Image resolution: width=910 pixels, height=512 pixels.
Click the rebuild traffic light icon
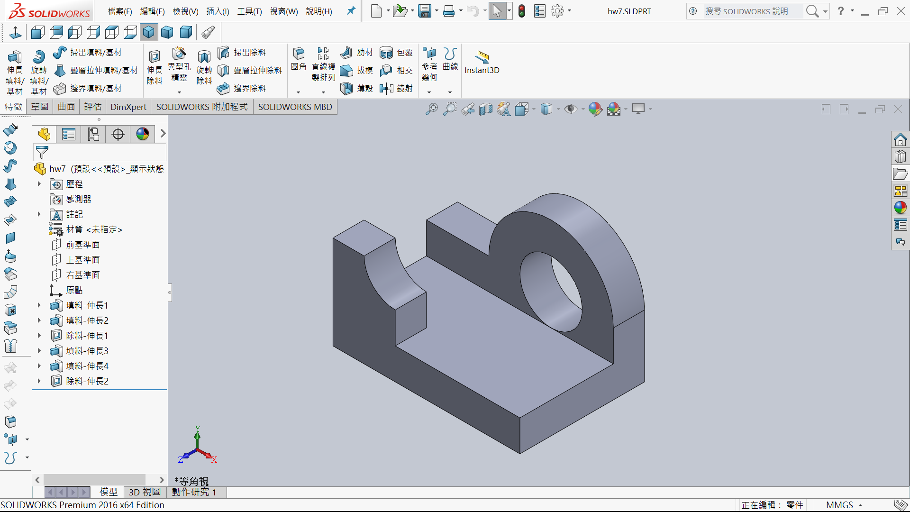[522, 11]
